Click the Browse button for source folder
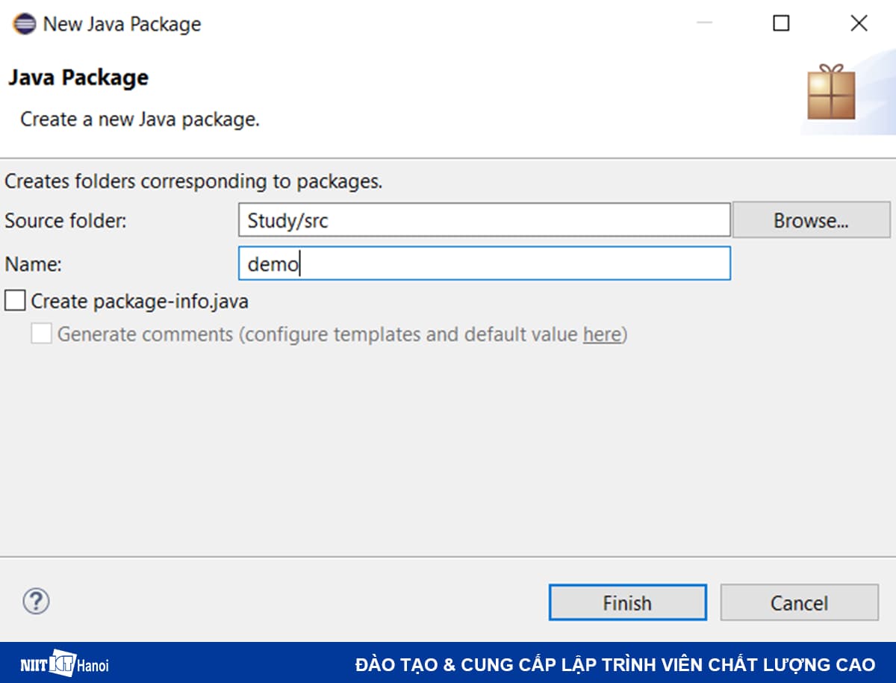Screen dimensions: 896x683 (x=812, y=219)
